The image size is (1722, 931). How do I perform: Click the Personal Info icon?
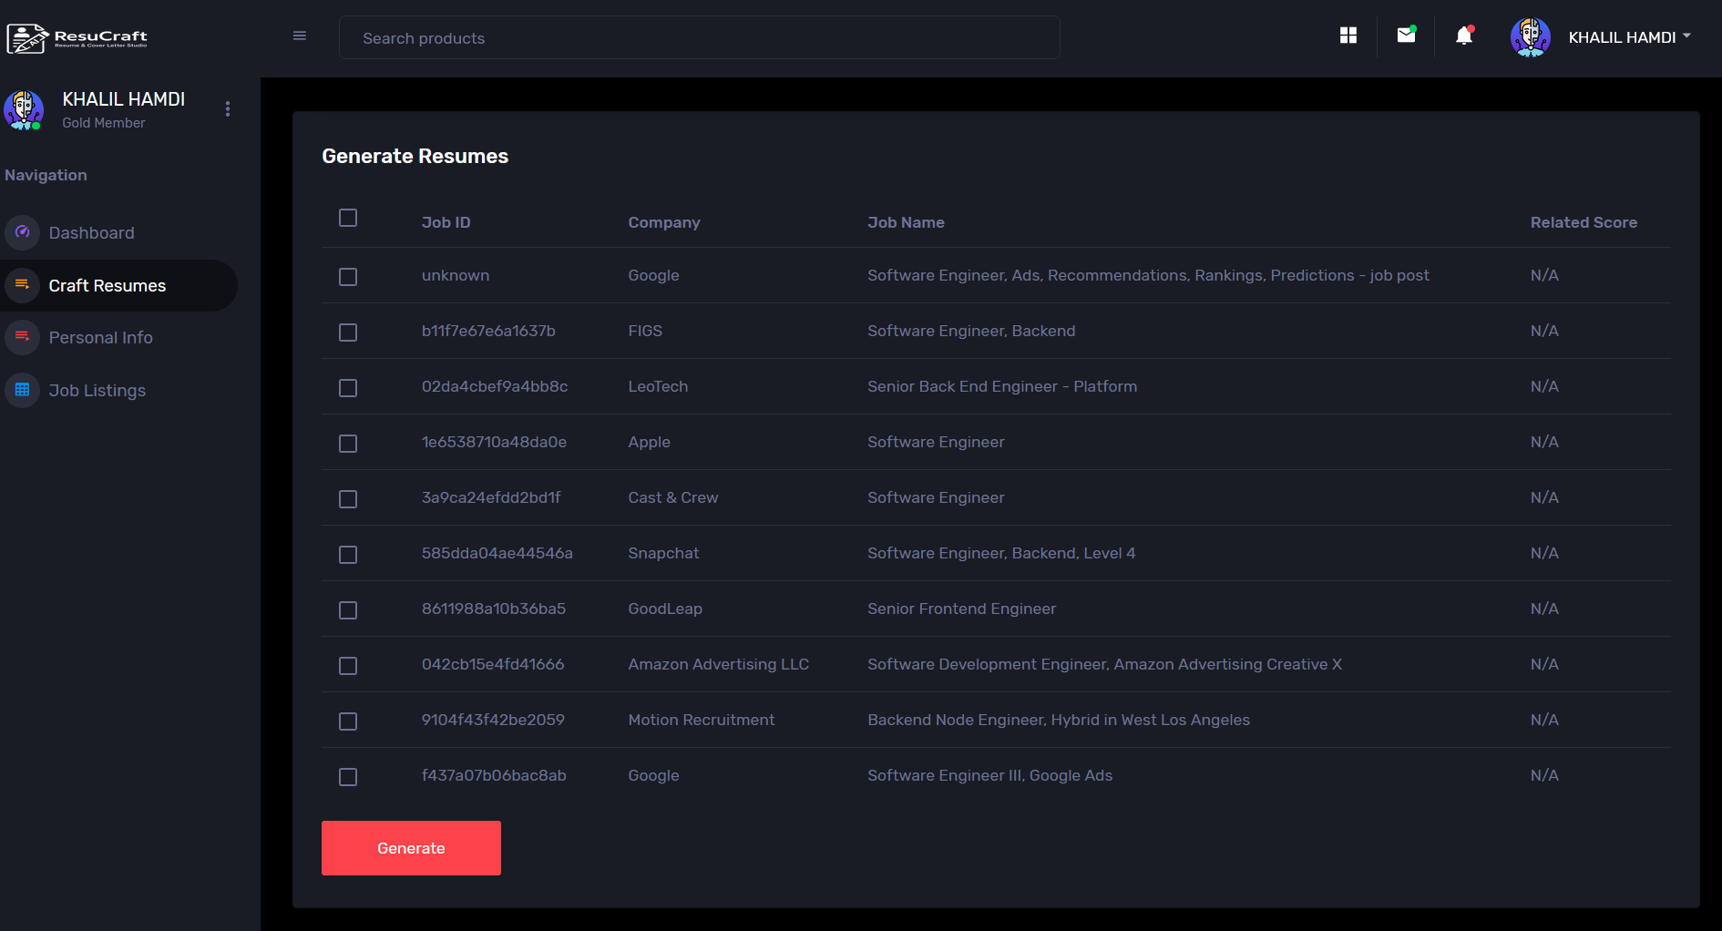tap(23, 337)
